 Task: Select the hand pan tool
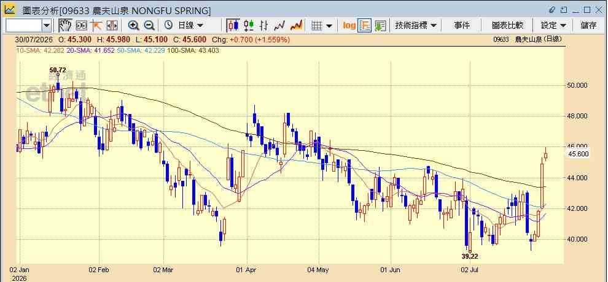(66, 26)
